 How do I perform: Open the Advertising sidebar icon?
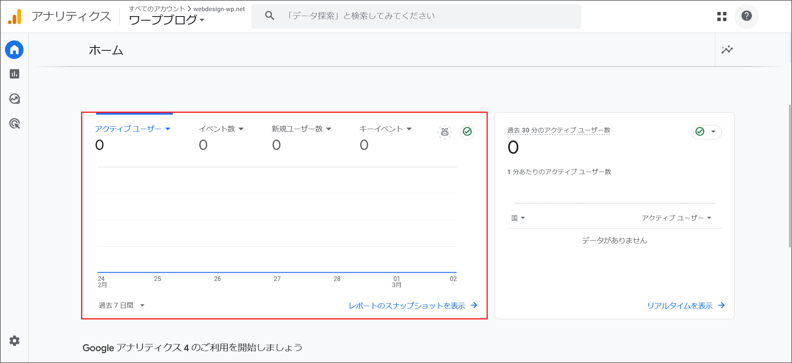tap(14, 124)
